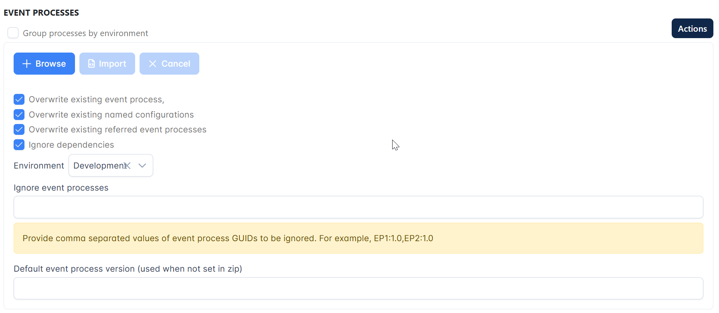Click the Ignore dependencies label text

(71, 145)
